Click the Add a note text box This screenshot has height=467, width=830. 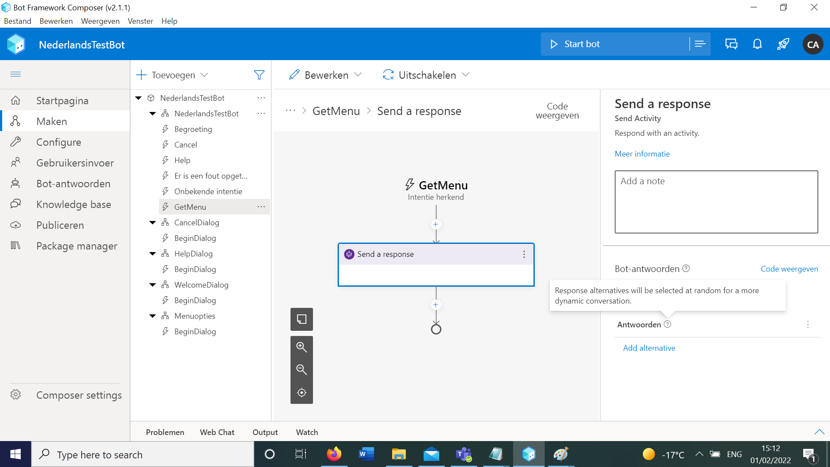tap(716, 202)
